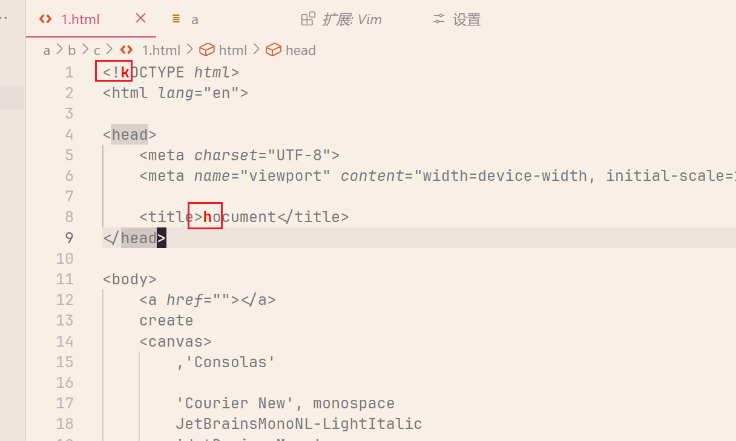
Task: Select the "head" breadcrumb symbol
Action: click(x=301, y=50)
